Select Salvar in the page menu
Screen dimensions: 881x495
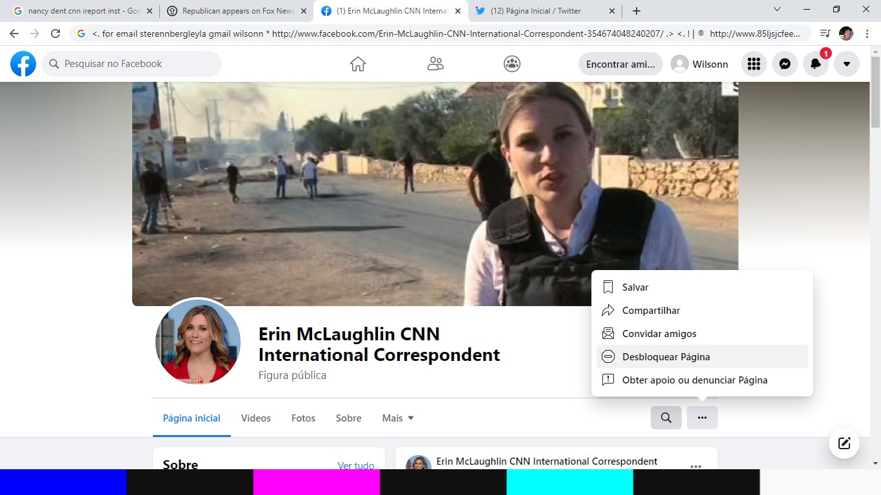pos(702,287)
